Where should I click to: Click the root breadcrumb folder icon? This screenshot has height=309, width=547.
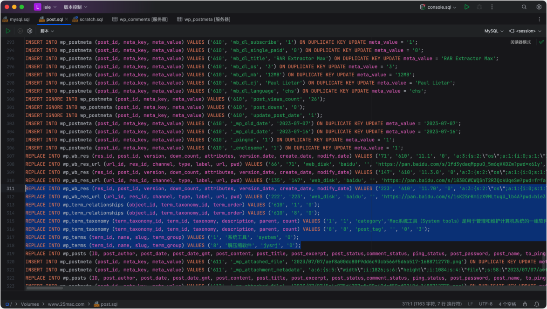7,304
